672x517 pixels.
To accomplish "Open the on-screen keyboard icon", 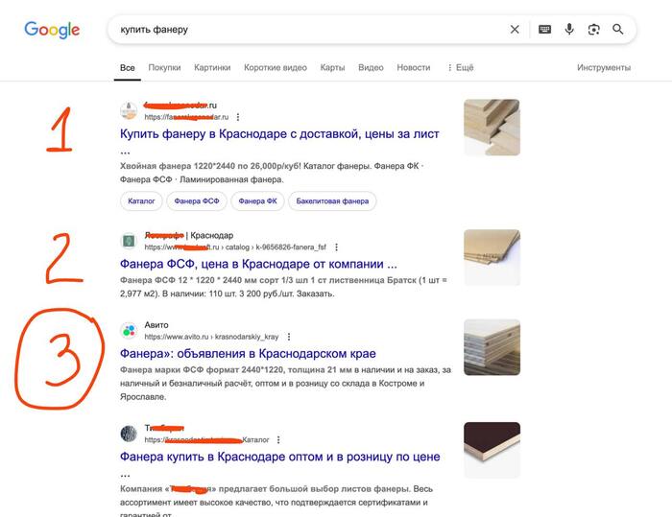I will (x=544, y=30).
